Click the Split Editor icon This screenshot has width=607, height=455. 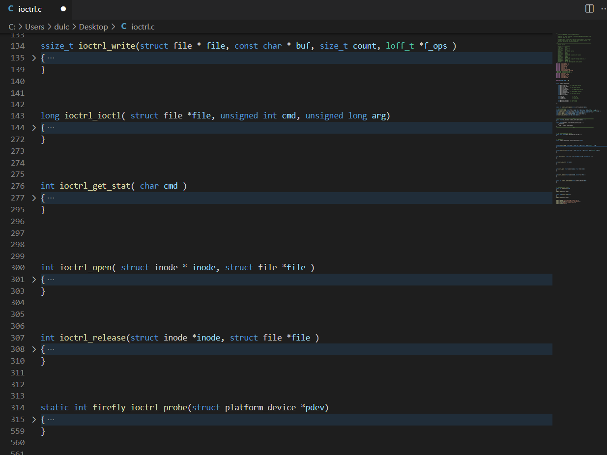[x=589, y=8]
